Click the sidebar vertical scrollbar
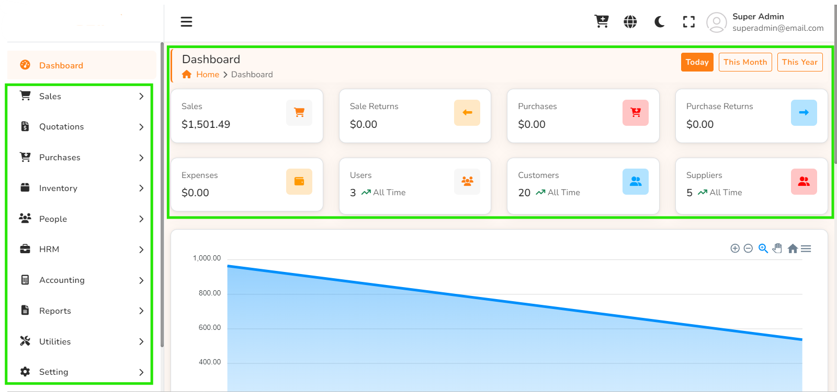Screen dimensions: 837x392 (162, 194)
